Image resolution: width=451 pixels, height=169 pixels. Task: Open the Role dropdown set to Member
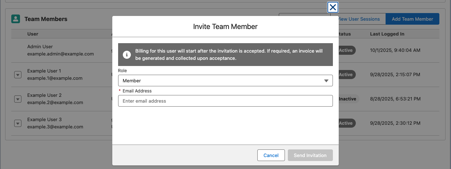click(225, 81)
